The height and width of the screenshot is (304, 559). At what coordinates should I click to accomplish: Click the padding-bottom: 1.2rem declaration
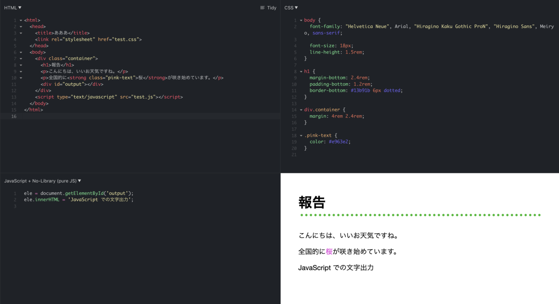(341, 84)
